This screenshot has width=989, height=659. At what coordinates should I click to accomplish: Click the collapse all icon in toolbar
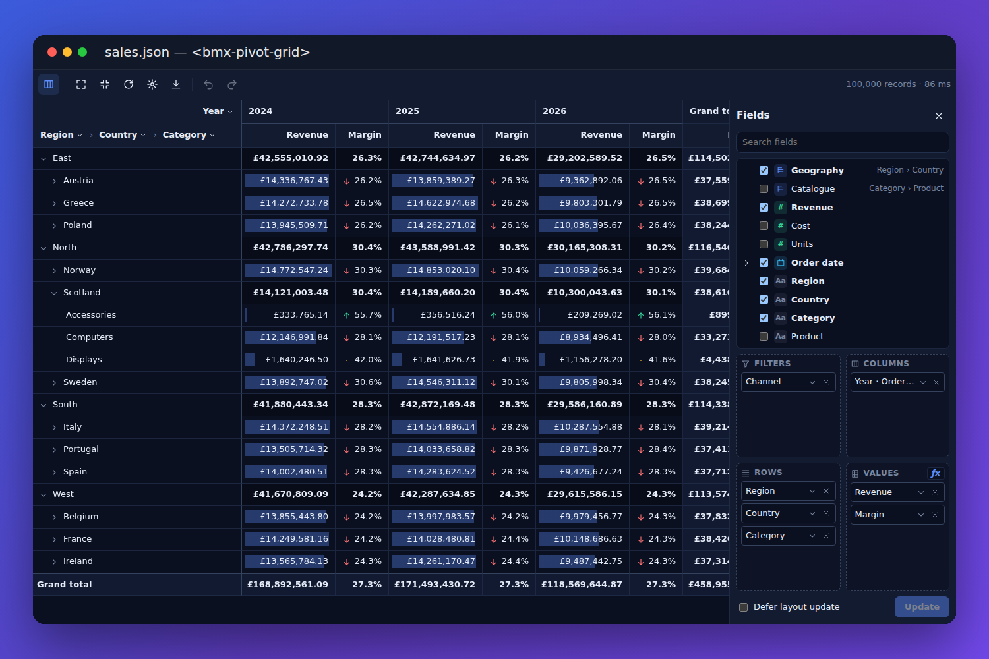(x=105, y=84)
